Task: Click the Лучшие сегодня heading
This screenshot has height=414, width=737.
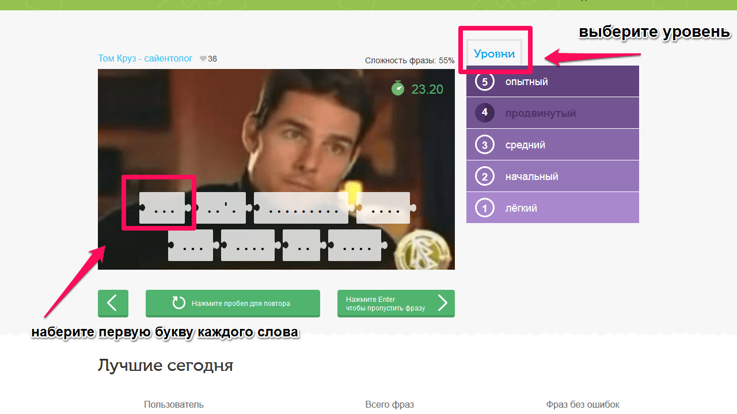Action: (165, 366)
